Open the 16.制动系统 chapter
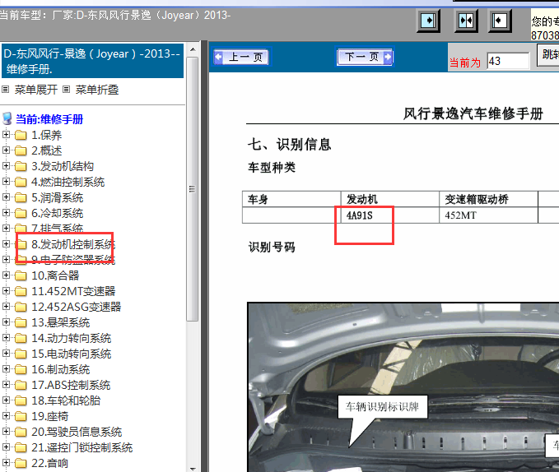 (60, 369)
